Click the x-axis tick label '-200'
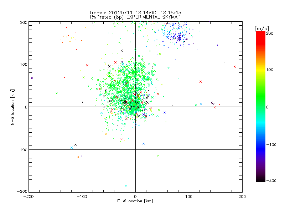The height and width of the screenshot is (214, 285). pos(28,197)
